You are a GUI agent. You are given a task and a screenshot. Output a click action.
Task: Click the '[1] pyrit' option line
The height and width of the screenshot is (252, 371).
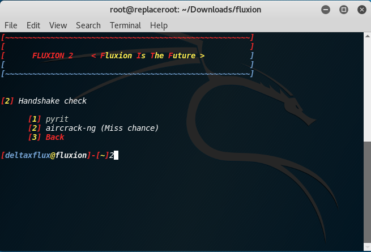tap(48, 119)
